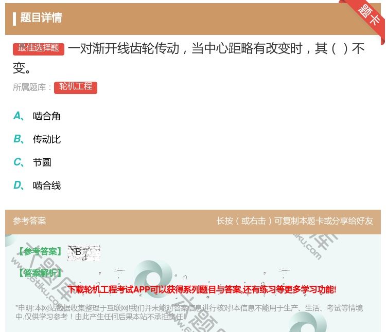Click the 长按（或右击）可复制本题卡 hint text
Viewport: 386px width, 332px height.
coord(295,220)
